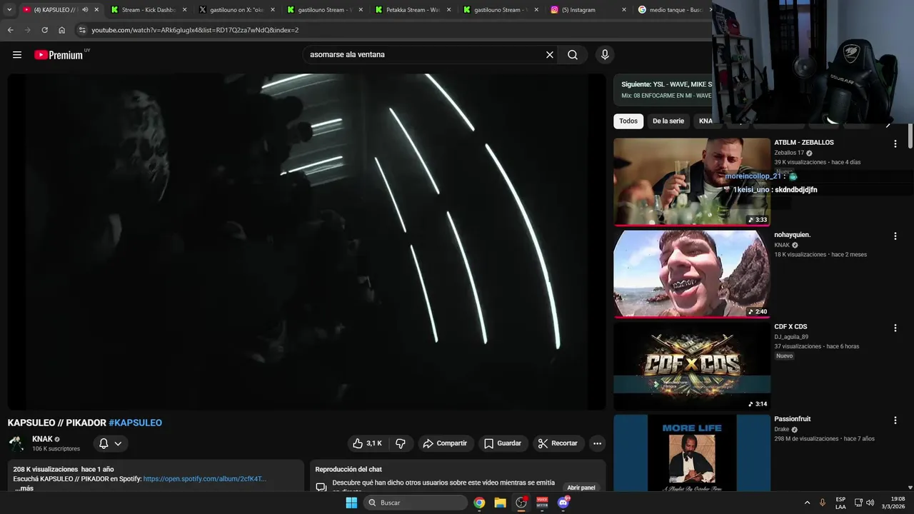Clip the video with Recortar button
This screenshot has width=914, height=514.
click(558, 443)
